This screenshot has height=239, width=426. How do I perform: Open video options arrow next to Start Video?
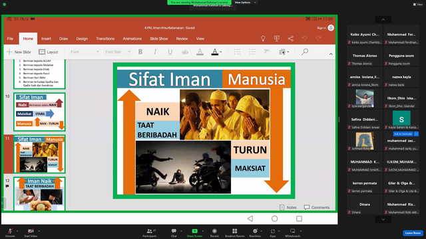click(39, 231)
